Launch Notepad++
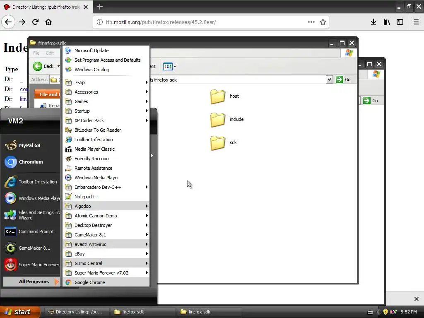 pos(106,197)
